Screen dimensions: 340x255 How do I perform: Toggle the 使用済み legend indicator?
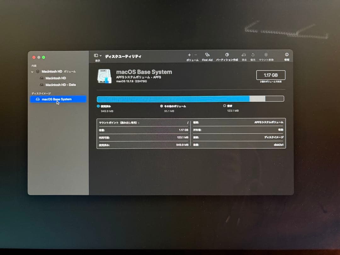98,106
